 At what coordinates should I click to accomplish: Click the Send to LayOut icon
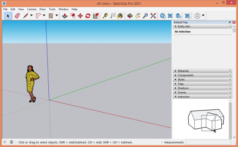(178, 16)
